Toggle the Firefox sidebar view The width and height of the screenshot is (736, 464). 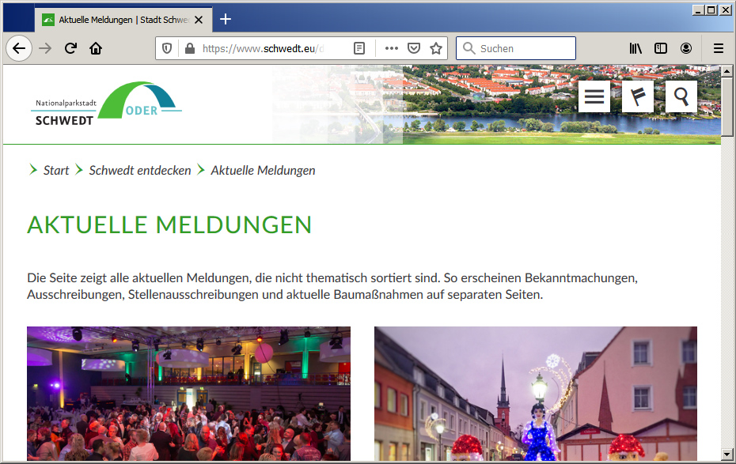(x=661, y=48)
